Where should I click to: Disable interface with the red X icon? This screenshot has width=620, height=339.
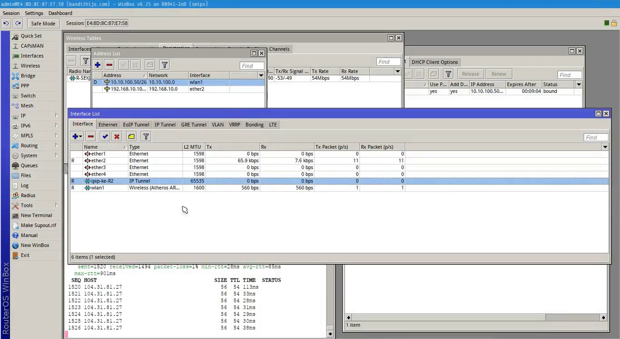point(117,136)
